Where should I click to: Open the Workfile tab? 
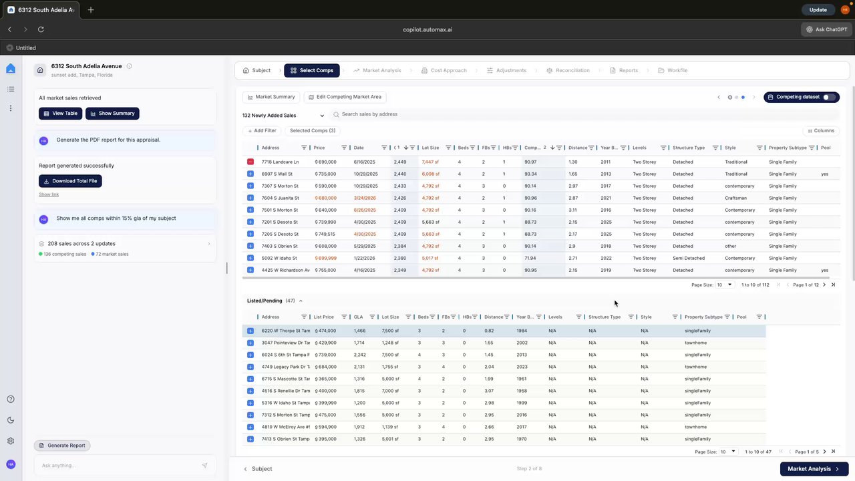(x=673, y=70)
